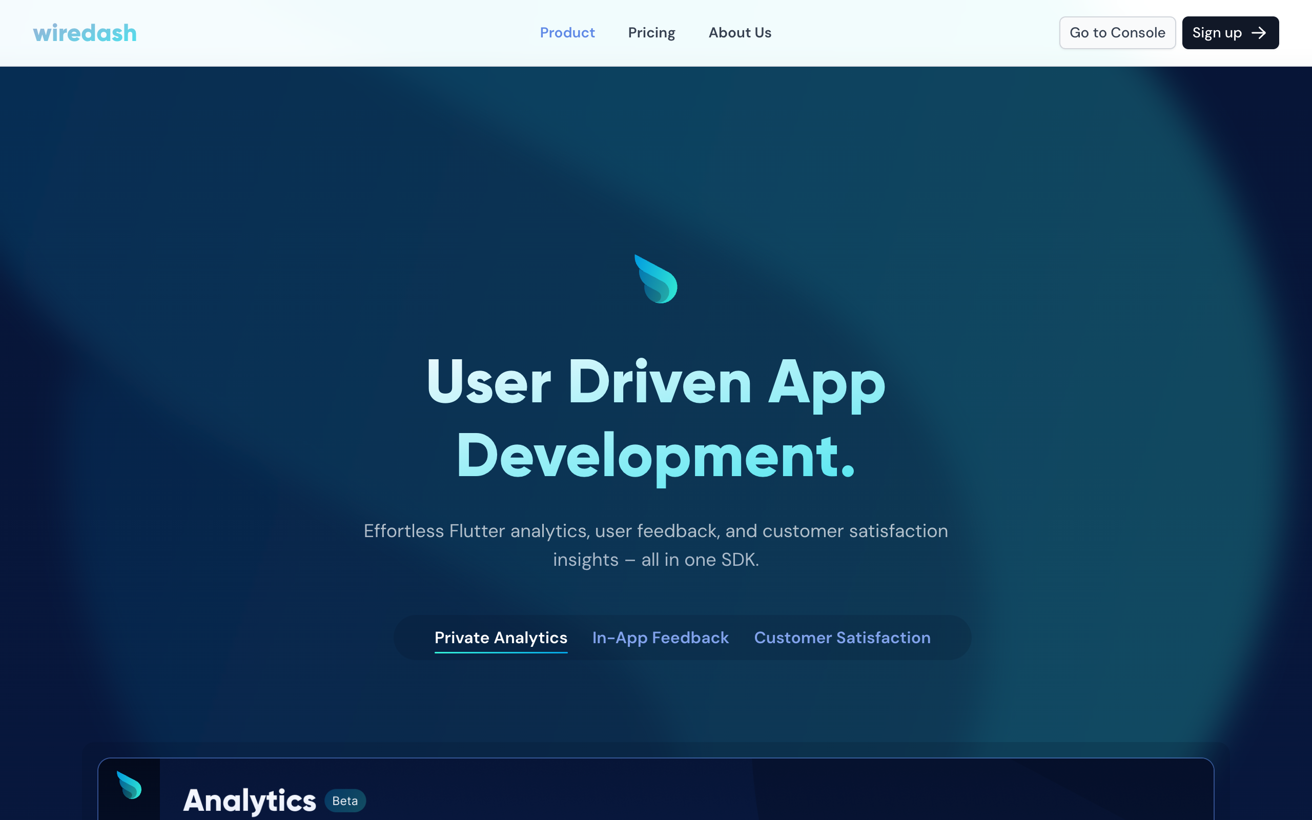
Task: Click the arrow icon in Sign up
Action: click(1259, 33)
